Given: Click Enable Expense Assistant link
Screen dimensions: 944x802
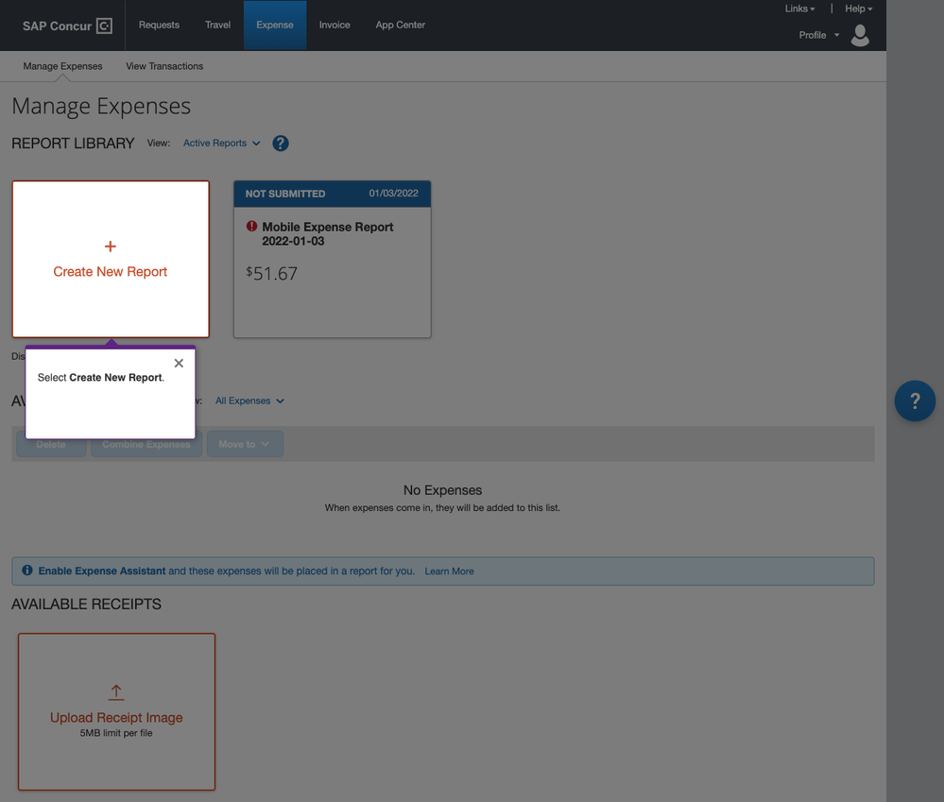Looking at the screenshot, I should click(102, 571).
